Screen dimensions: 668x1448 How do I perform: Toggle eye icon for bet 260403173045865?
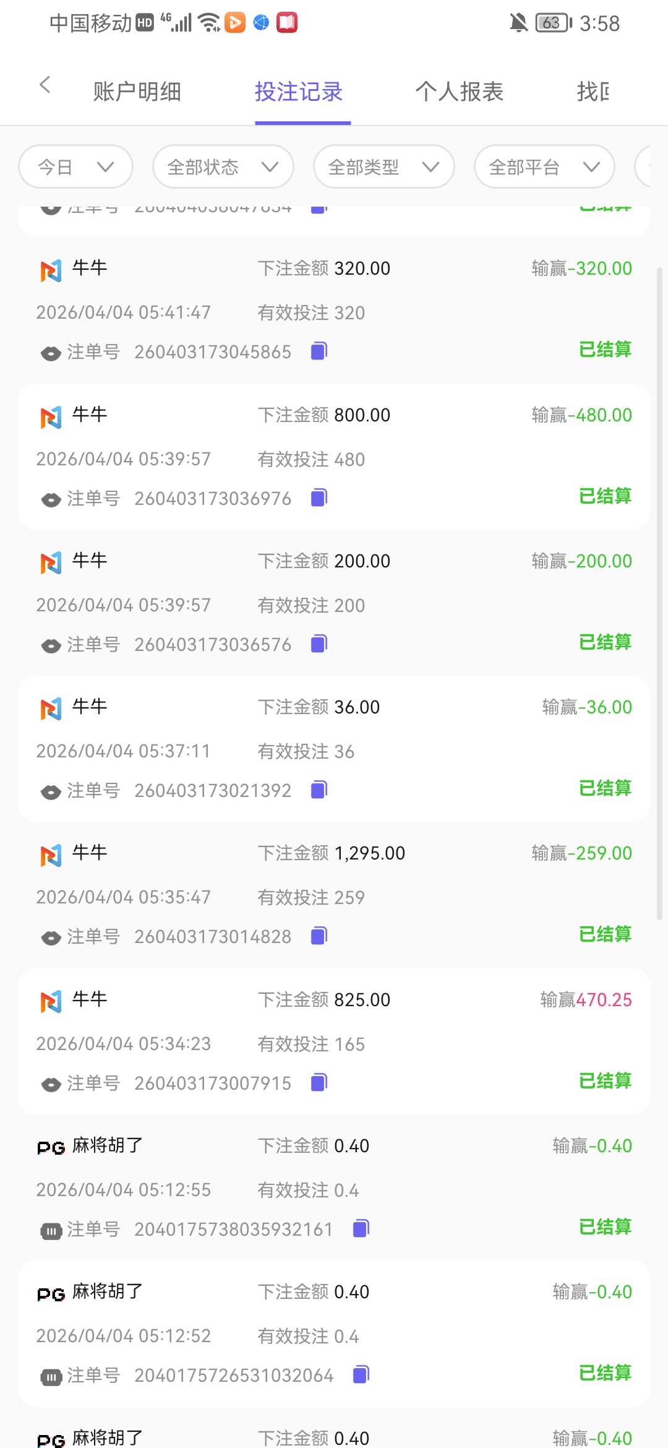(x=51, y=353)
